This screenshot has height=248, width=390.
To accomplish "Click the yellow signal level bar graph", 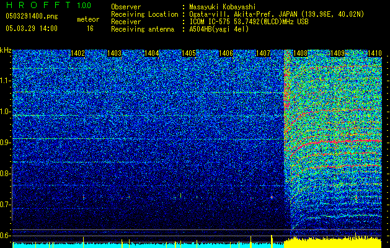I will (x=333, y=242).
